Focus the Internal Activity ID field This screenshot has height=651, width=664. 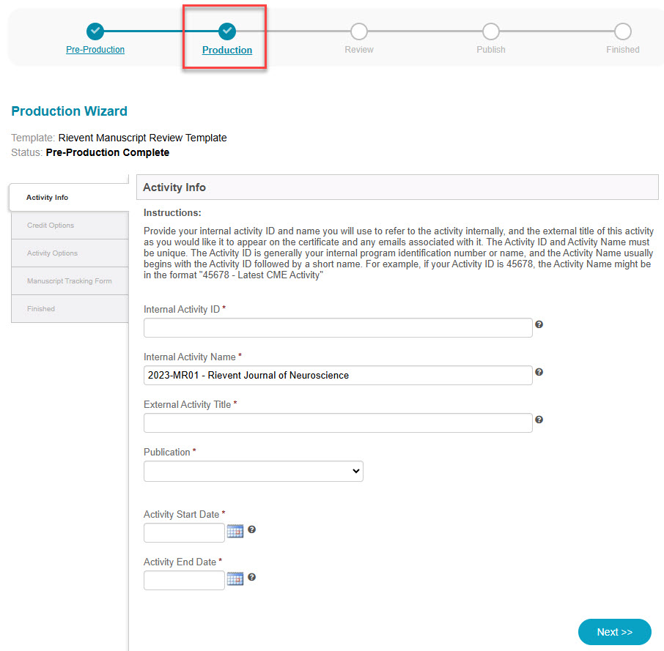tap(338, 328)
